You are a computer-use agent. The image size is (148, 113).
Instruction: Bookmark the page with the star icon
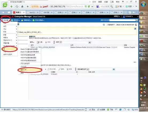[x=28, y=6]
